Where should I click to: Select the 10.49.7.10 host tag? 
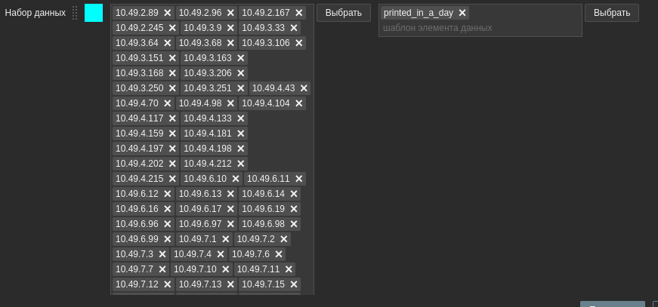[x=195, y=269]
